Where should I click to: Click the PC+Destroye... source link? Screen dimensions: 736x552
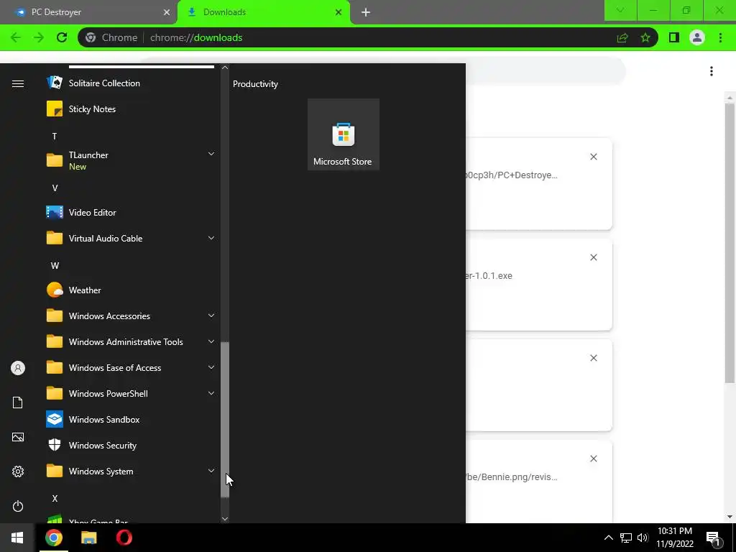pyautogui.click(x=512, y=175)
